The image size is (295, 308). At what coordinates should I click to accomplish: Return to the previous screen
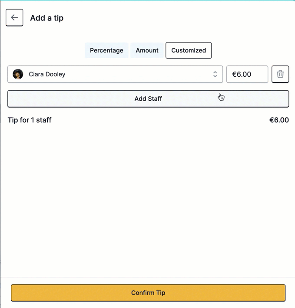pyautogui.click(x=14, y=17)
